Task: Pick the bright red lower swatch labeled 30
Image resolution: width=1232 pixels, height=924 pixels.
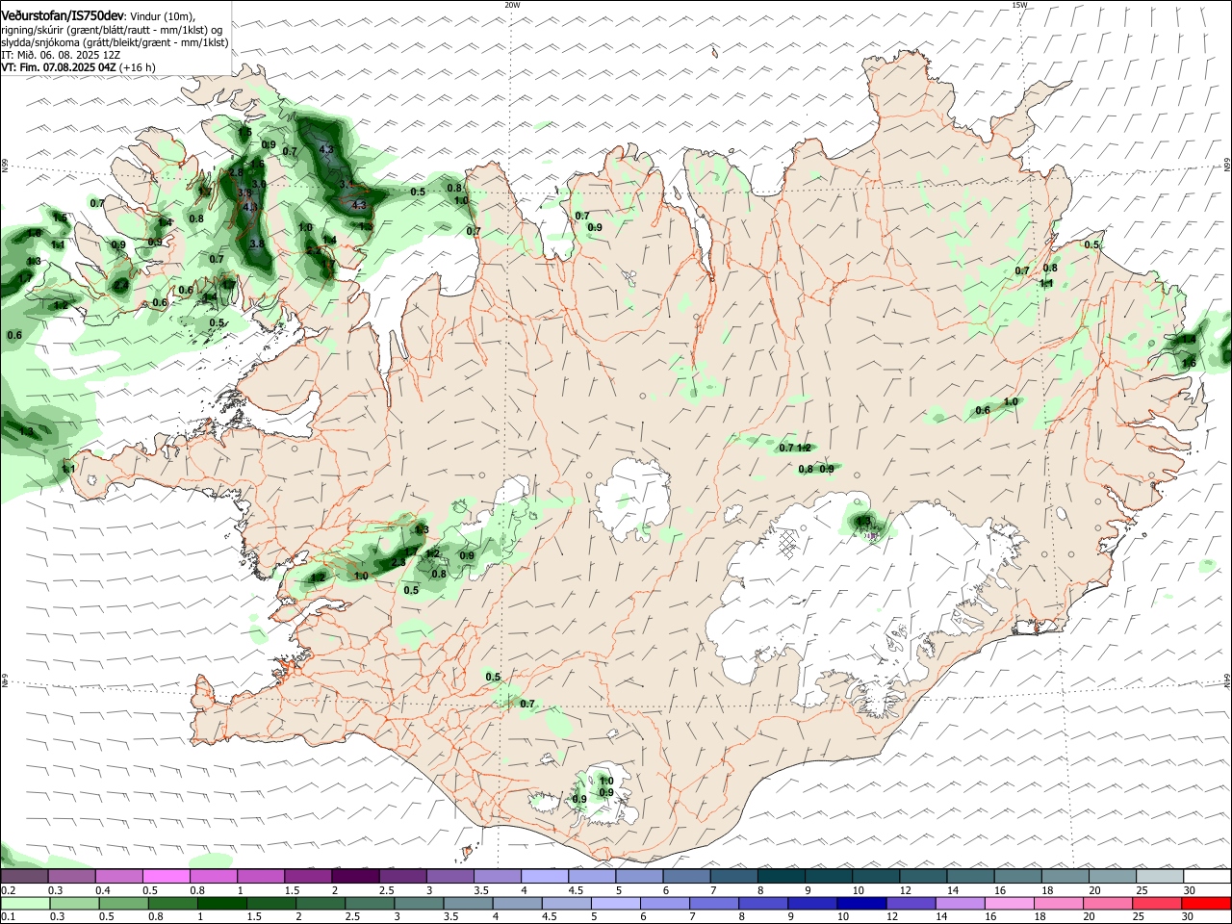Action: [1207, 903]
